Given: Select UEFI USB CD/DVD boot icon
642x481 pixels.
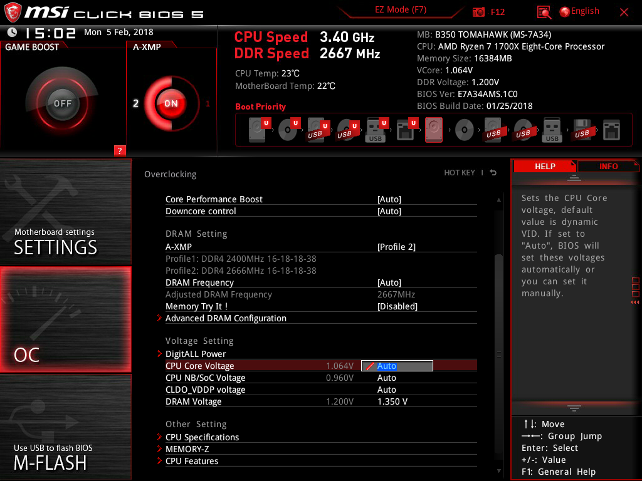Looking at the screenshot, I should pos(348,130).
